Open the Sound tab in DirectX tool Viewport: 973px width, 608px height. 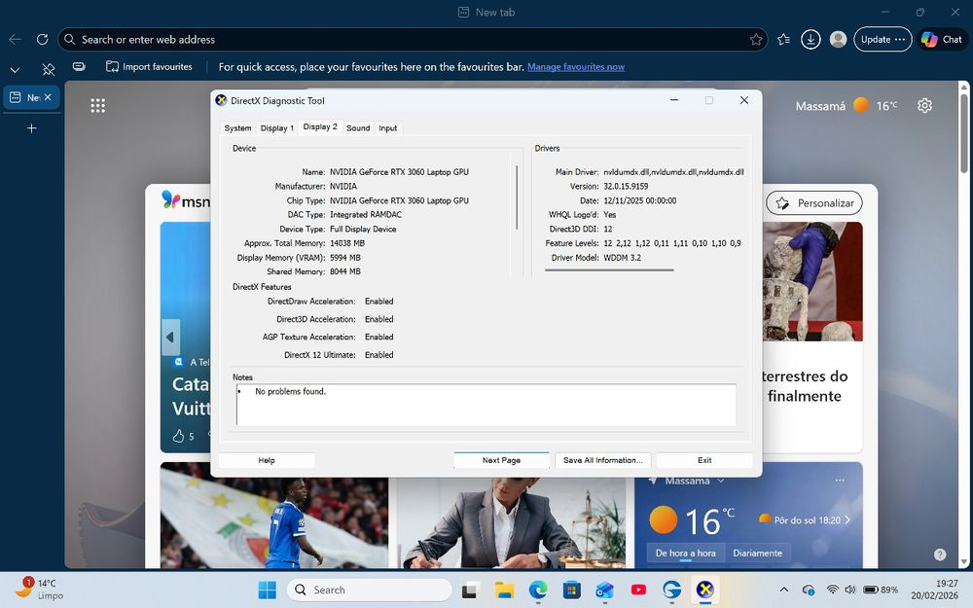[358, 127]
